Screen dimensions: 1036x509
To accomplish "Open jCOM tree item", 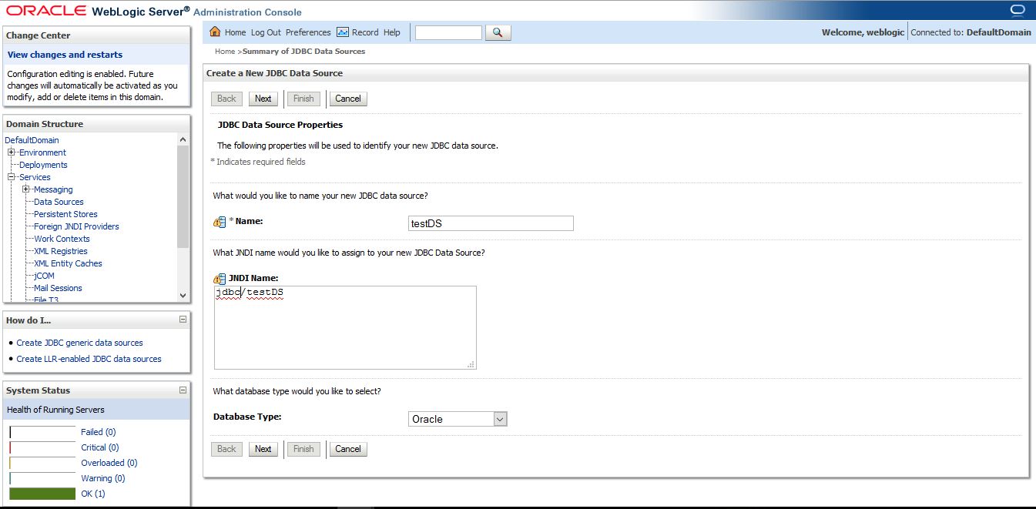I will (x=44, y=276).
